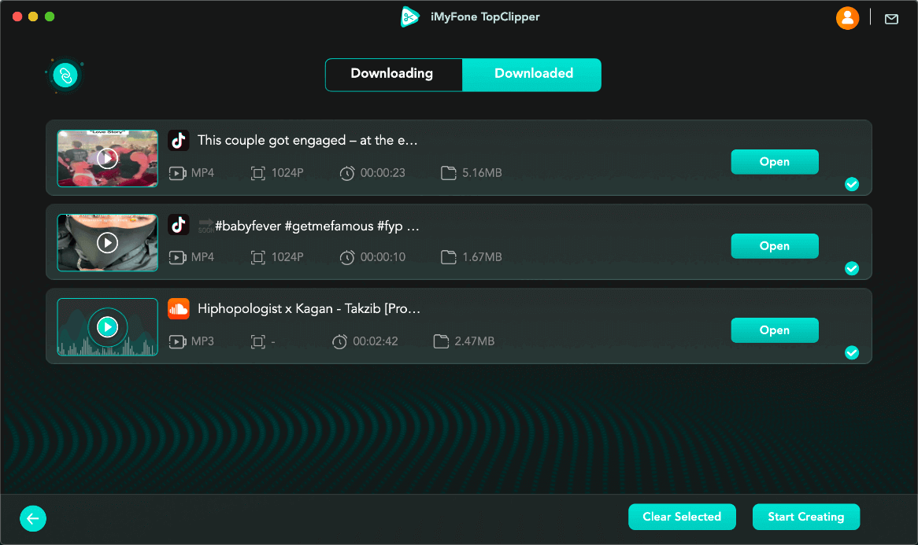918x545 pixels.
Task: Switch to the Downloading tab
Action: 392,74
